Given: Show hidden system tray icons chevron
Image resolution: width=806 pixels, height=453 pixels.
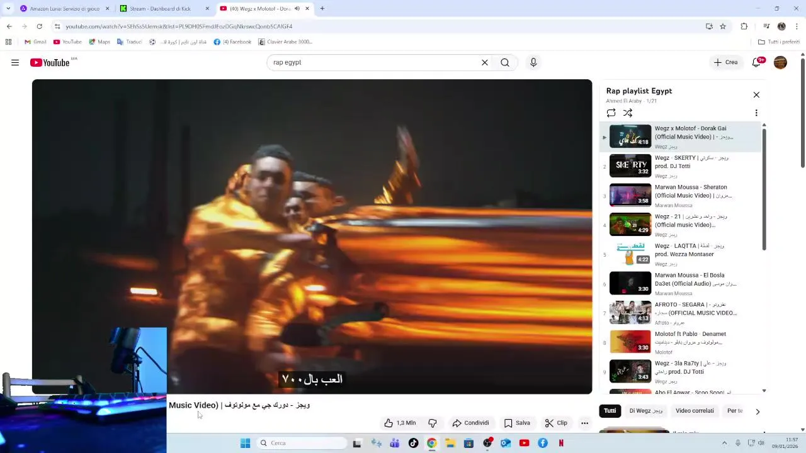Looking at the screenshot, I should [x=724, y=443].
